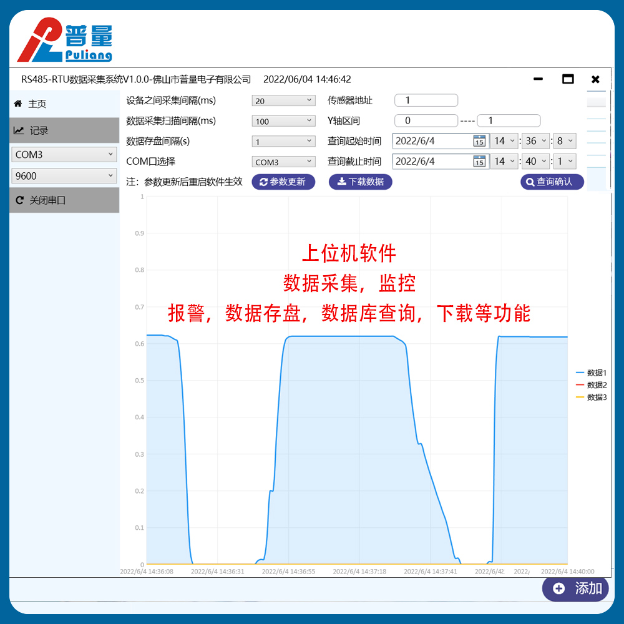Image resolution: width=624 pixels, height=624 pixels.
Task: Click the x-axis label 2022/6/4 14:37:18
Action: (359, 572)
